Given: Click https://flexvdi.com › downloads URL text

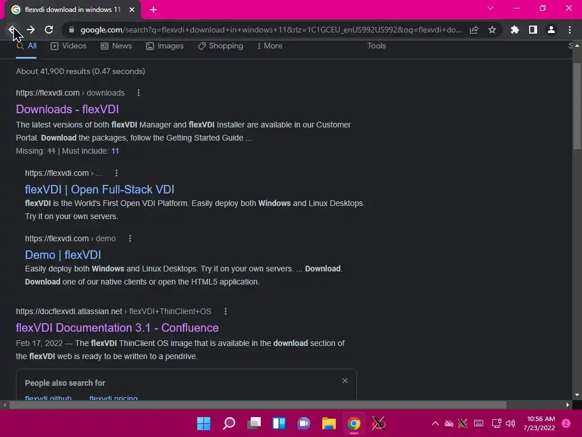Looking at the screenshot, I should (x=70, y=93).
